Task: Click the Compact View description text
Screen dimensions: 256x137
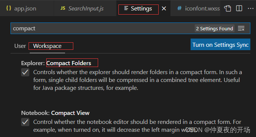Action: [x=137, y=126]
